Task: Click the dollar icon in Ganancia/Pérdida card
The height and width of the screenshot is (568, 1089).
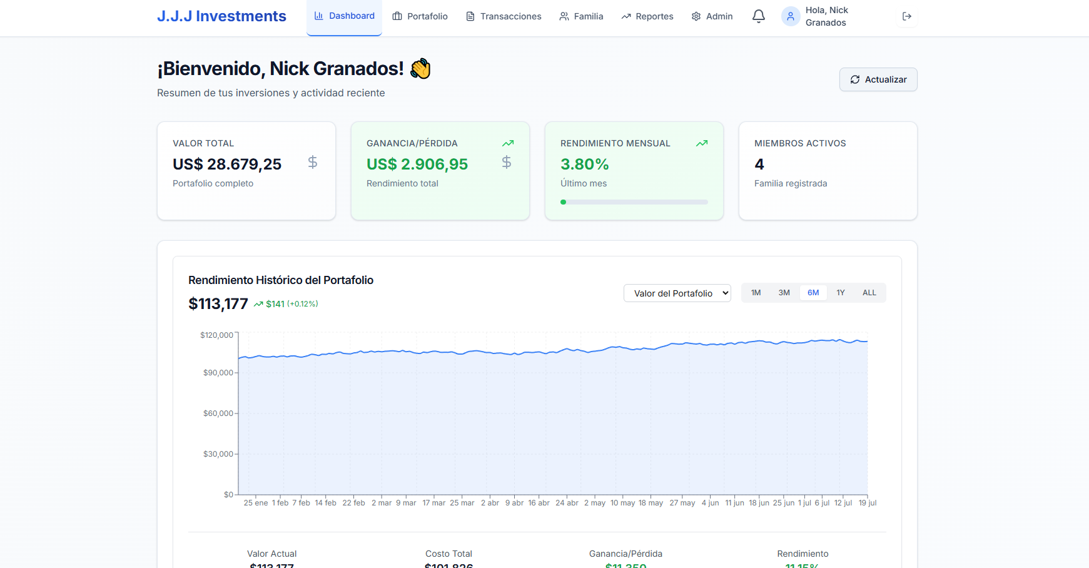Action: pos(507,163)
